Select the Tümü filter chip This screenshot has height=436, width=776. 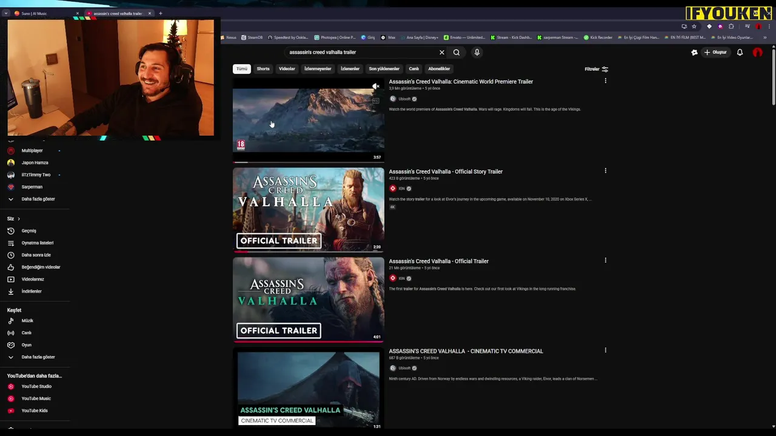pos(242,69)
